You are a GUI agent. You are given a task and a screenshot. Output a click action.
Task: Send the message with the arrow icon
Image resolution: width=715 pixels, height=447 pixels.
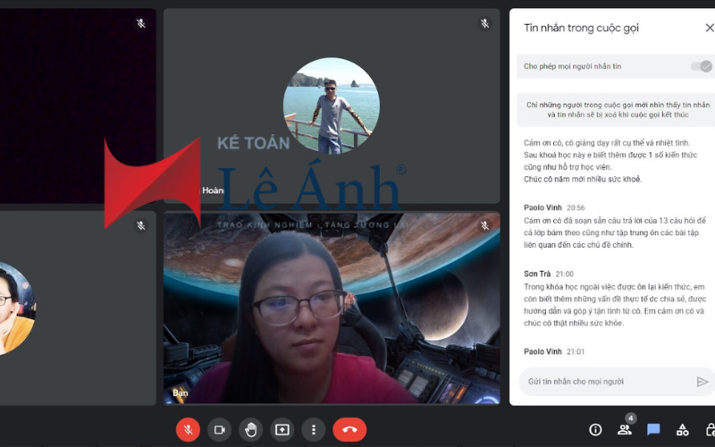[702, 382]
